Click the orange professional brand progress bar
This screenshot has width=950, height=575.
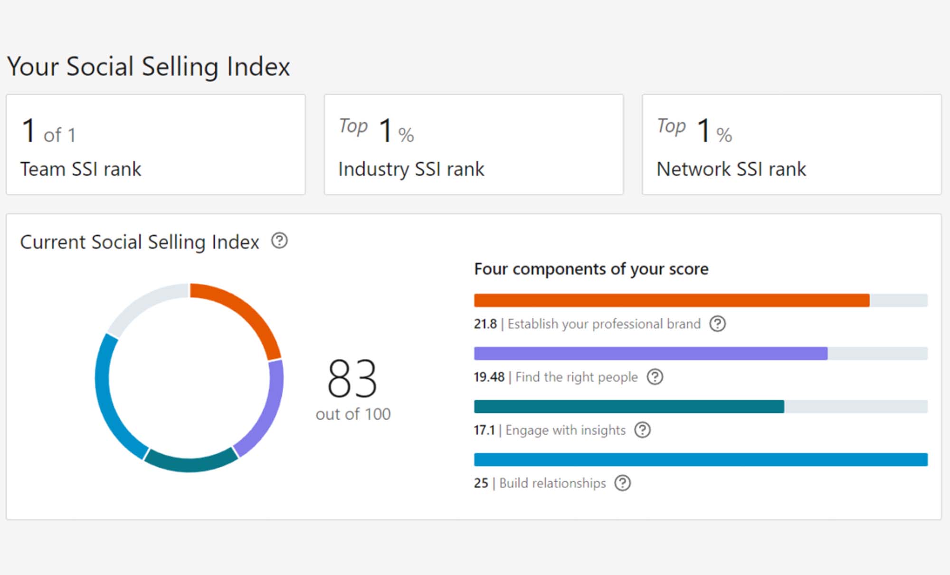pos(672,300)
